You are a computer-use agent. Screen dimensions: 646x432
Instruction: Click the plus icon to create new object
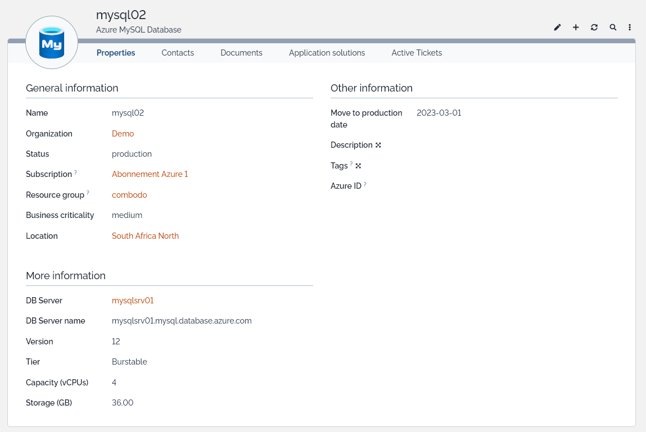pyautogui.click(x=576, y=28)
